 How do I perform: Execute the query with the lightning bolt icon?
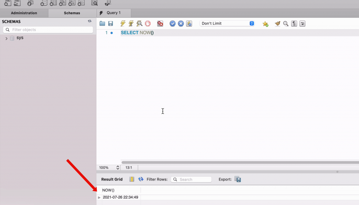tap(123, 23)
